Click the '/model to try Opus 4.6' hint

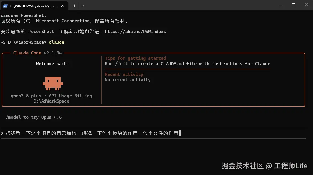(x=34, y=117)
